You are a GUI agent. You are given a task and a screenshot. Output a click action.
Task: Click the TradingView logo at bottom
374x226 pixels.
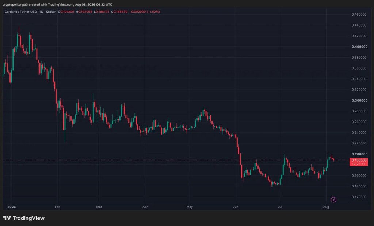coord(24,218)
